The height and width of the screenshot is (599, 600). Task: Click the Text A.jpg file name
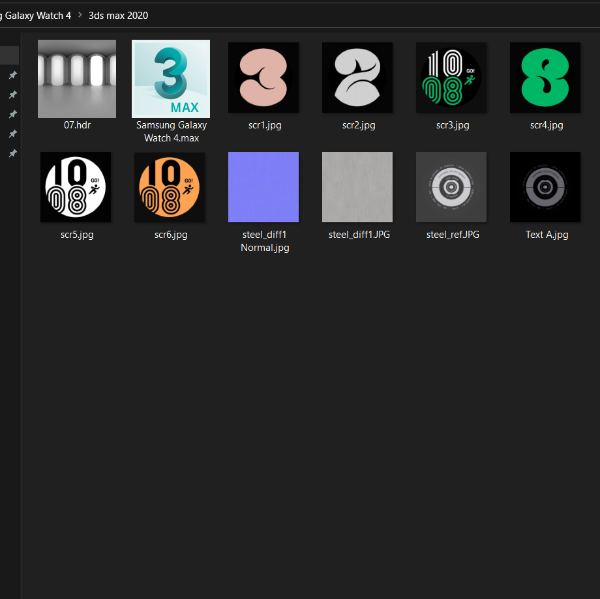547,235
